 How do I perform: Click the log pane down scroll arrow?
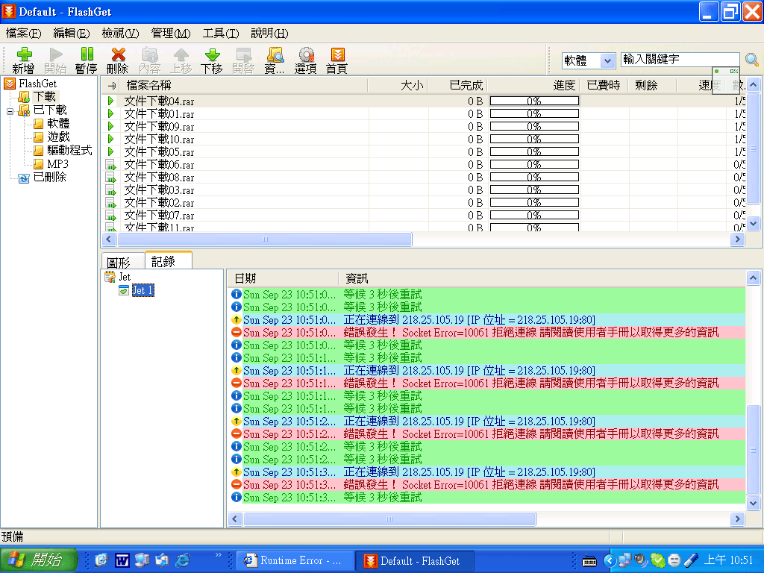point(753,504)
